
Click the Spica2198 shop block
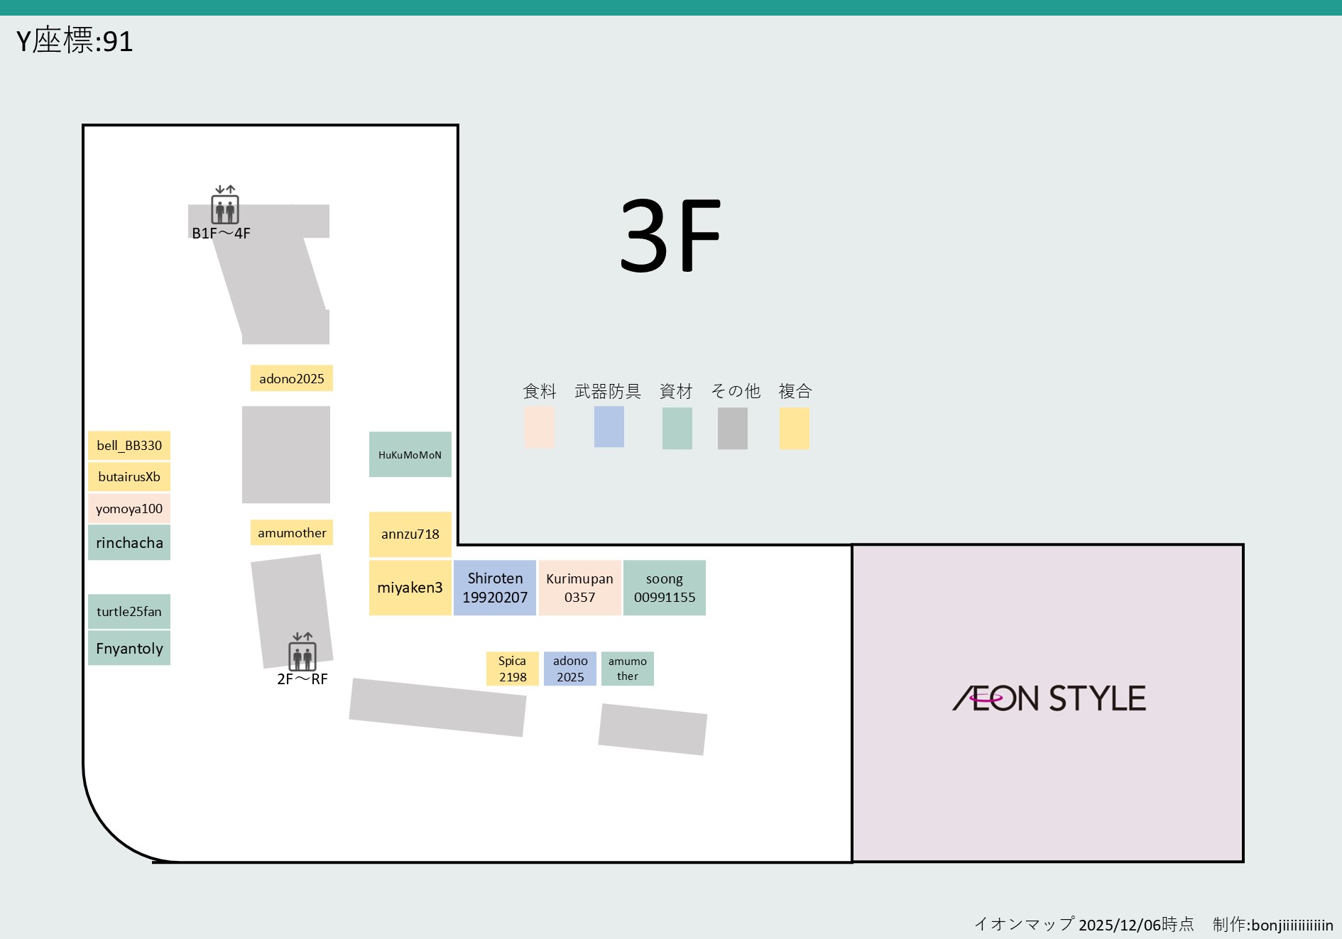pyautogui.click(x=513, y=668)
